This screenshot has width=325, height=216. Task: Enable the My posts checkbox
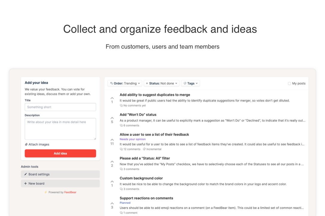(289, 84)
